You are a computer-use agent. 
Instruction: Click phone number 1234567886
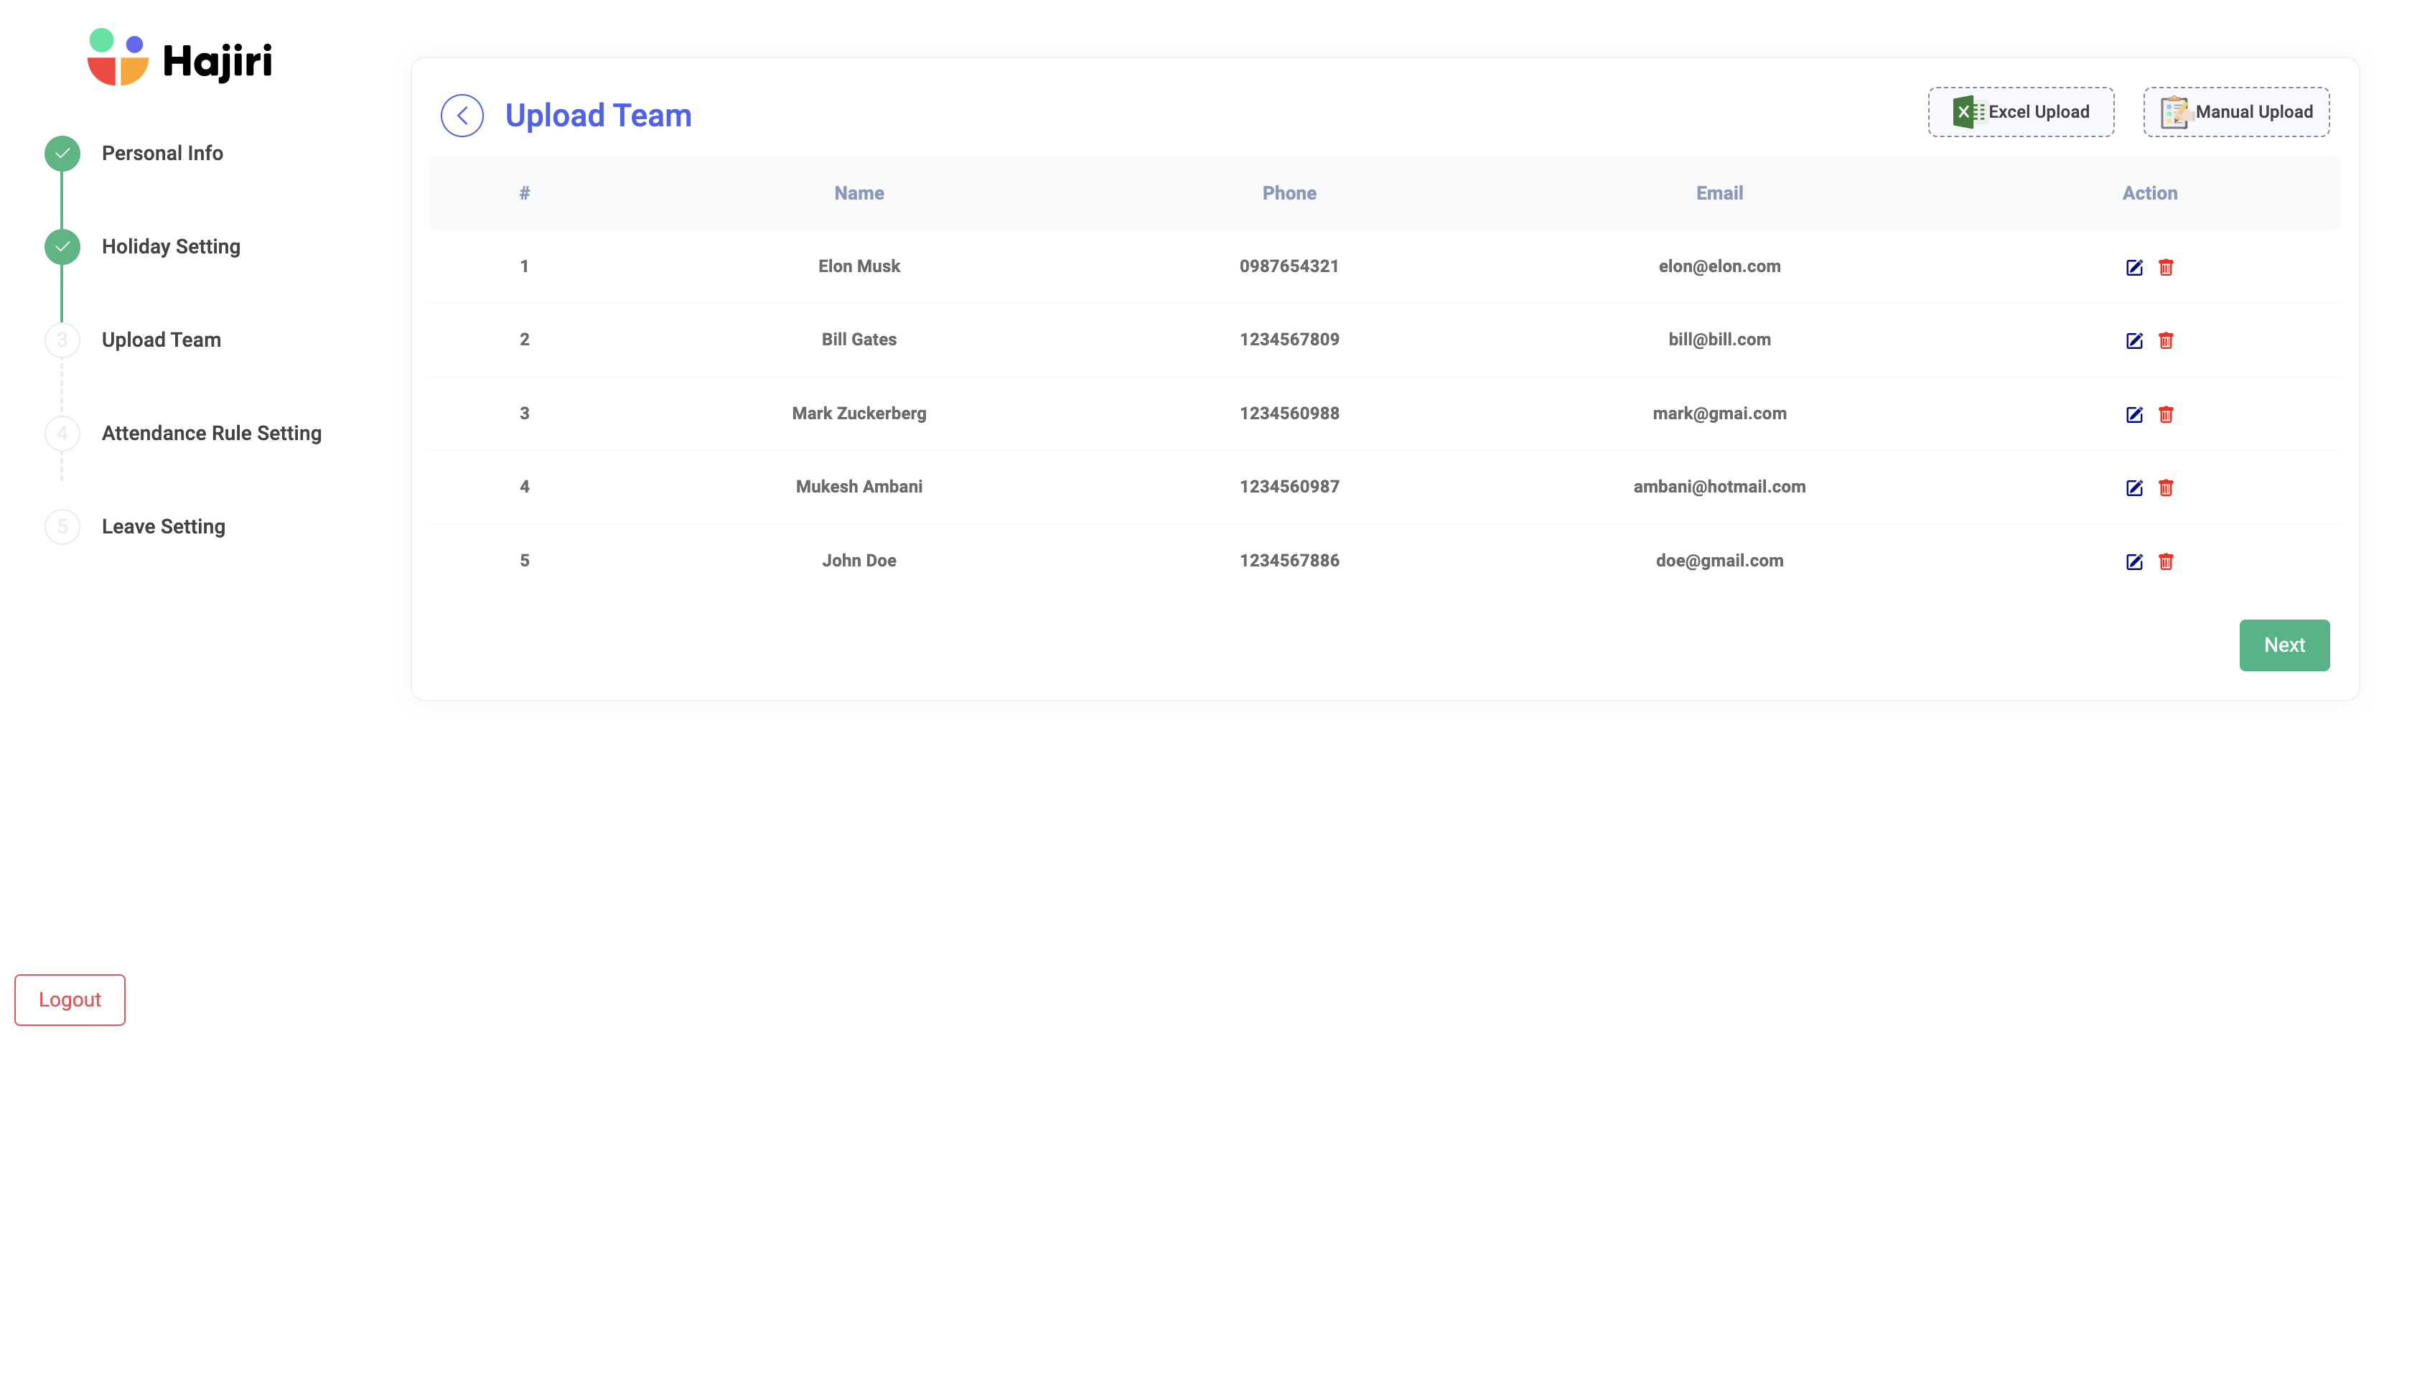pos(1289,561)
